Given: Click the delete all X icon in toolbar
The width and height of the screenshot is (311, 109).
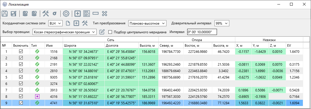Looking at the screenshot, I should click(x=104, y=14).
